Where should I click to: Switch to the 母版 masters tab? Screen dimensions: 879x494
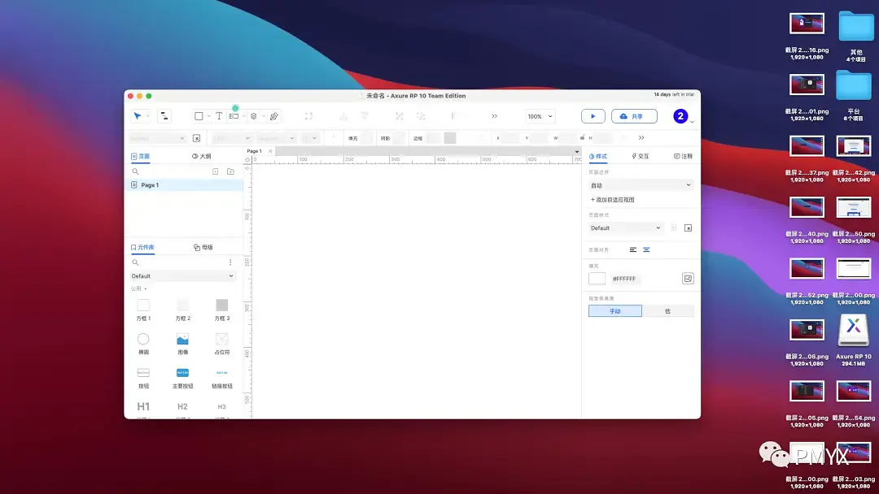coord(203,247)
